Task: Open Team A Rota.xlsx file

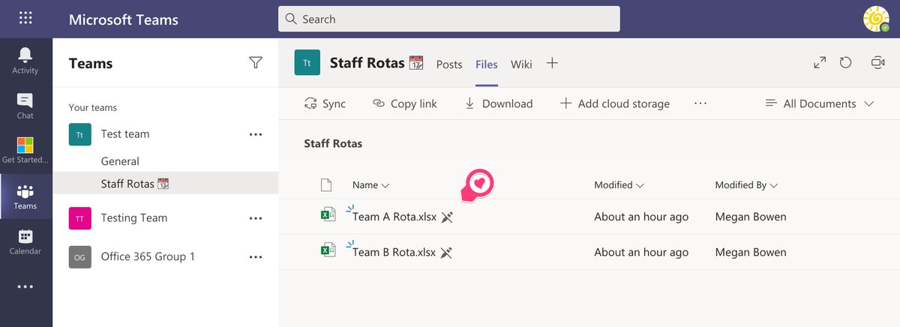Action: 394,217
